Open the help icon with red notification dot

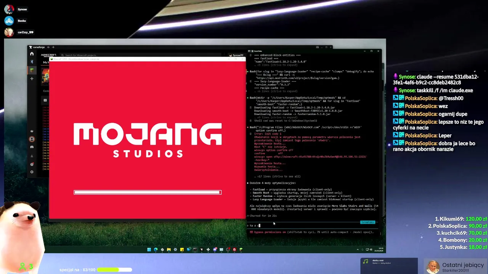click(32, 164)
